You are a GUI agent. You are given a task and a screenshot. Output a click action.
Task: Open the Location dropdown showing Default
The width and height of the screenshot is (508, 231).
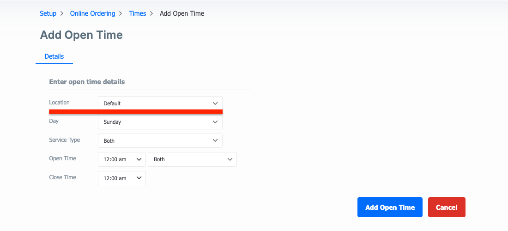160,103
